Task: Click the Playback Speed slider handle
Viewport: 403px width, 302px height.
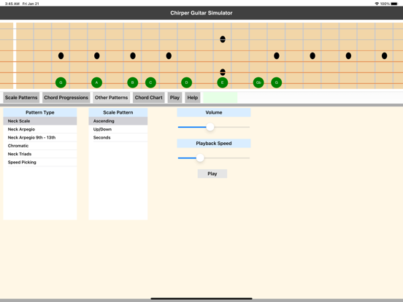Action: tap(200, 158)
